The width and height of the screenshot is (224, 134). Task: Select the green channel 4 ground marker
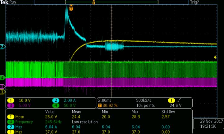[2, 78]
